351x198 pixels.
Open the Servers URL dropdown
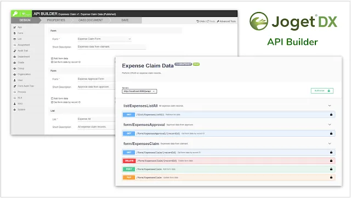click(139, 91)
